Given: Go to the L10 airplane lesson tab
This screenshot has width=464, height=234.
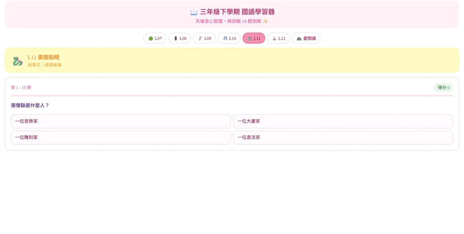Looking at the screenshot, I should click(229, 38).
